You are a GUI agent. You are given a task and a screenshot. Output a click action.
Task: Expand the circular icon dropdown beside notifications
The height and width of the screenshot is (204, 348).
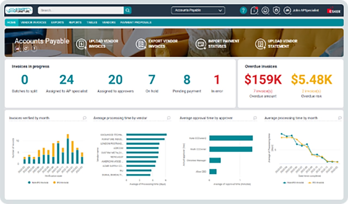(265, 10)
